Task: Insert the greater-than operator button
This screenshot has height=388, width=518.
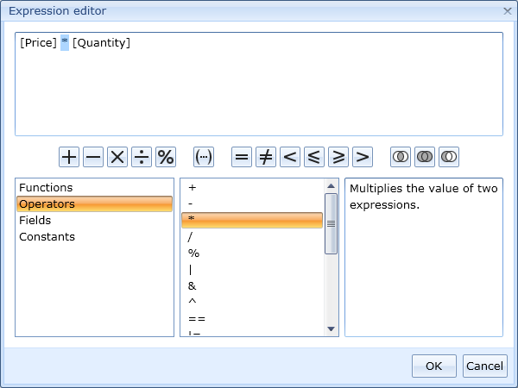Action: 363,157
